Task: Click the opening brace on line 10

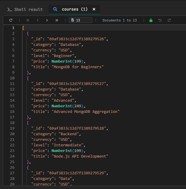Action: click(x=28, y=78)
